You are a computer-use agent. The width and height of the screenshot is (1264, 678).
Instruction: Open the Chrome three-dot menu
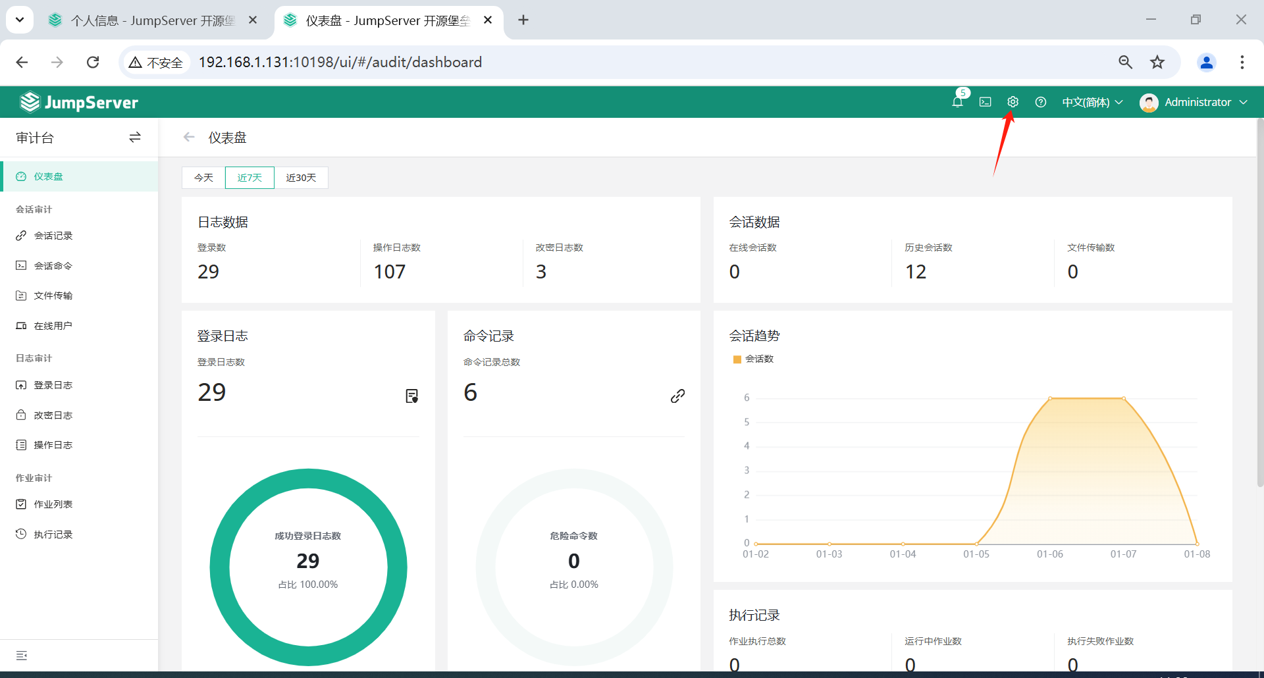coord(1242,62)
